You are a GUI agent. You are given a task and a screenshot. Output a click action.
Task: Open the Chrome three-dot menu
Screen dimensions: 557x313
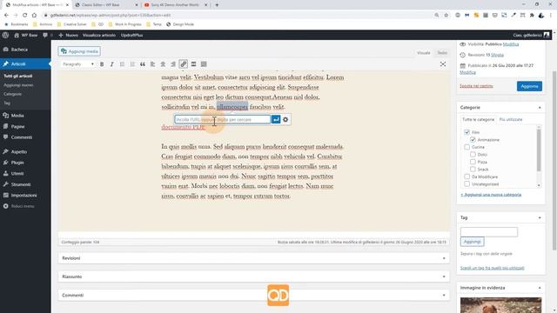pyautogui.click(x=551, y=16)
